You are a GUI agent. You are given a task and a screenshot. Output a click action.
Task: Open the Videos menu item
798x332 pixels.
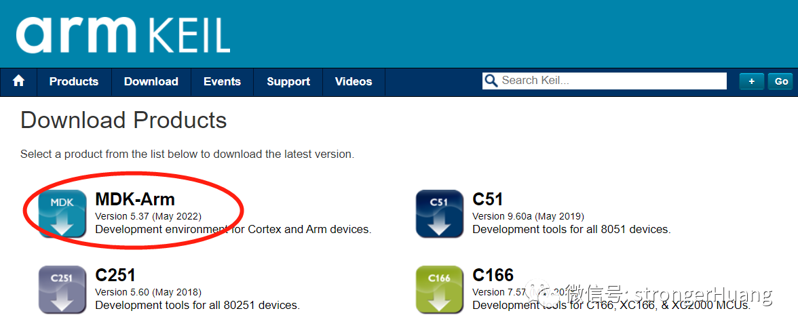[x=354, y=81]
